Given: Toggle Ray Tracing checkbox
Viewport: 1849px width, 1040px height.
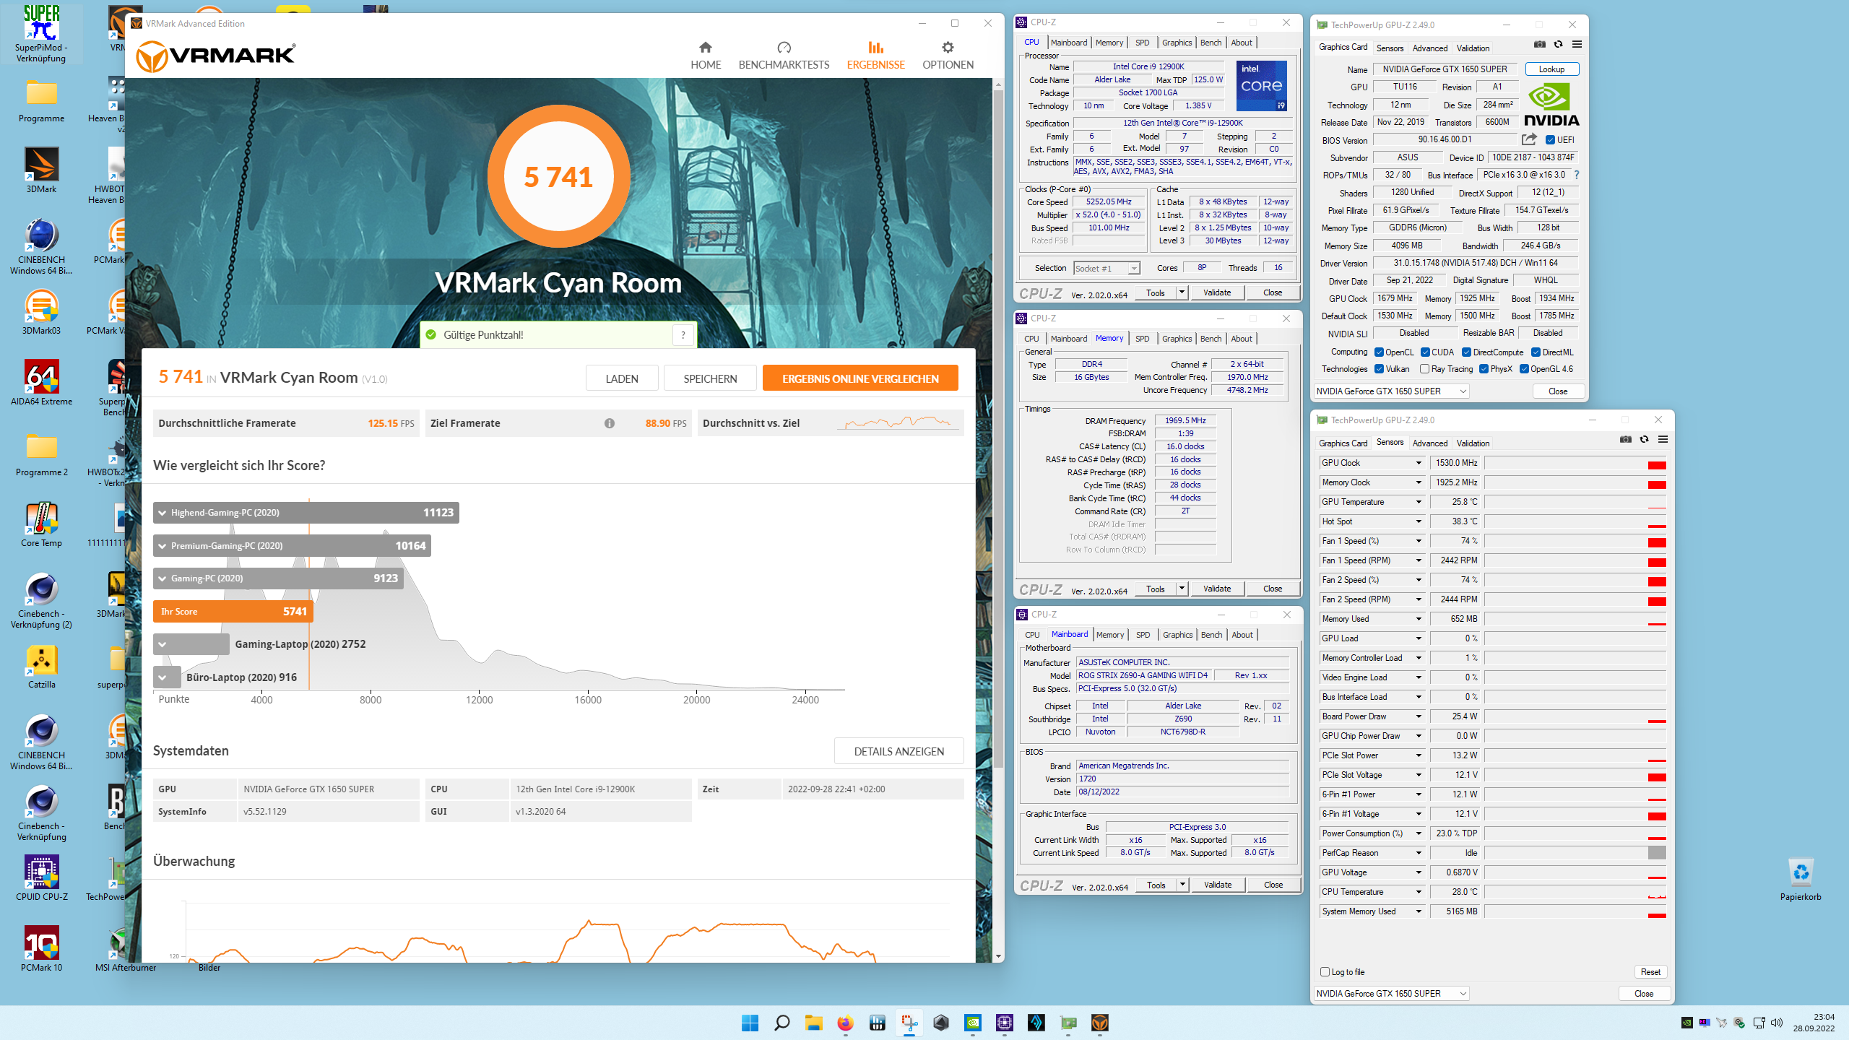Looking at the screenshot, I should point(1424,369).
